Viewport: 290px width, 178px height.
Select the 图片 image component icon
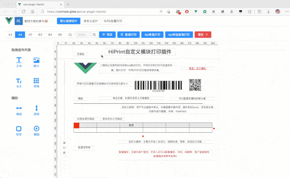tap(36, 60)
